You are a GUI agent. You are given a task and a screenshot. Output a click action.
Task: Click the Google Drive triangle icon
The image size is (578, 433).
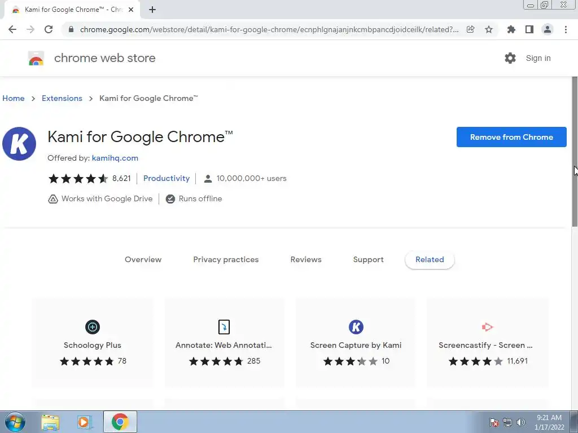point(53,199)
